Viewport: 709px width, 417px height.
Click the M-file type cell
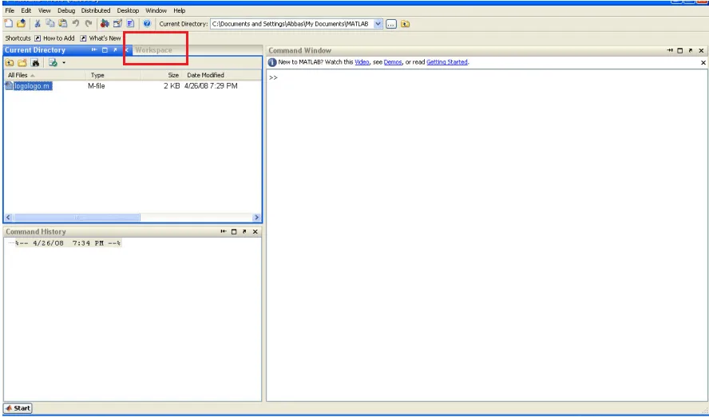[x=97, y=86]
